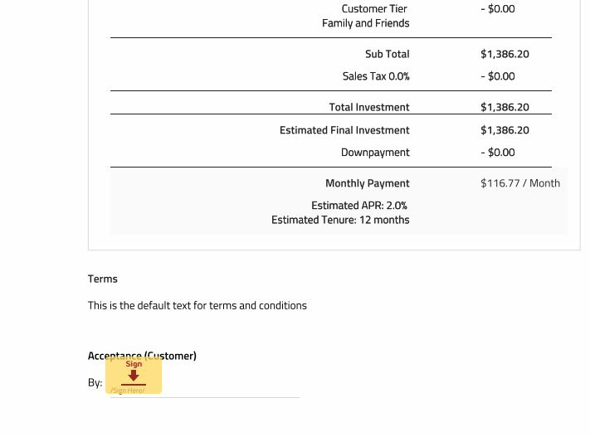The width and height of the screenshot is (590, 437).
Task: Select the Sales Tax 0.0% label
Action: [376, 76]
